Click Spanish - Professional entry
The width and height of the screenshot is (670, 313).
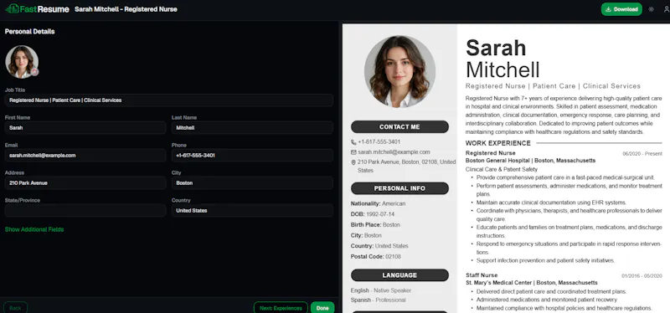[x=379, y=300]
